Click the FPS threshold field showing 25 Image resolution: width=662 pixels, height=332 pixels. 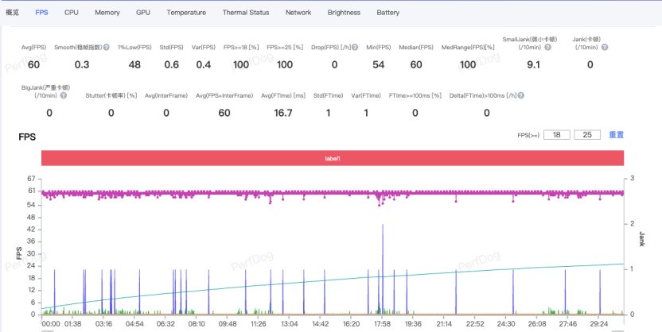(x=586, y=136)
